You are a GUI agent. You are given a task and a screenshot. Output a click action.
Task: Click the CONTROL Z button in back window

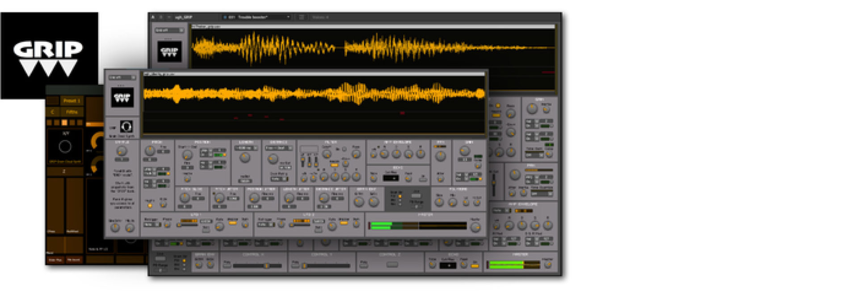[x=392, y=265]
